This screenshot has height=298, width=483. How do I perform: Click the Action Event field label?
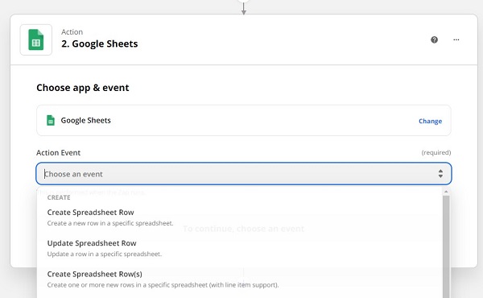click(58, 153)
